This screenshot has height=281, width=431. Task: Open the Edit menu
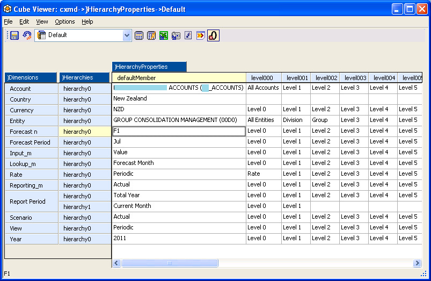tap(24, 21)
